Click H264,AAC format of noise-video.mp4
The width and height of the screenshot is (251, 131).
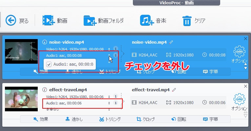(145, 55)
